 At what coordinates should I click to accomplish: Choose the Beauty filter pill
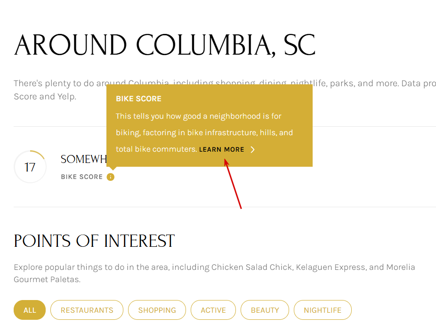(265, 310)
